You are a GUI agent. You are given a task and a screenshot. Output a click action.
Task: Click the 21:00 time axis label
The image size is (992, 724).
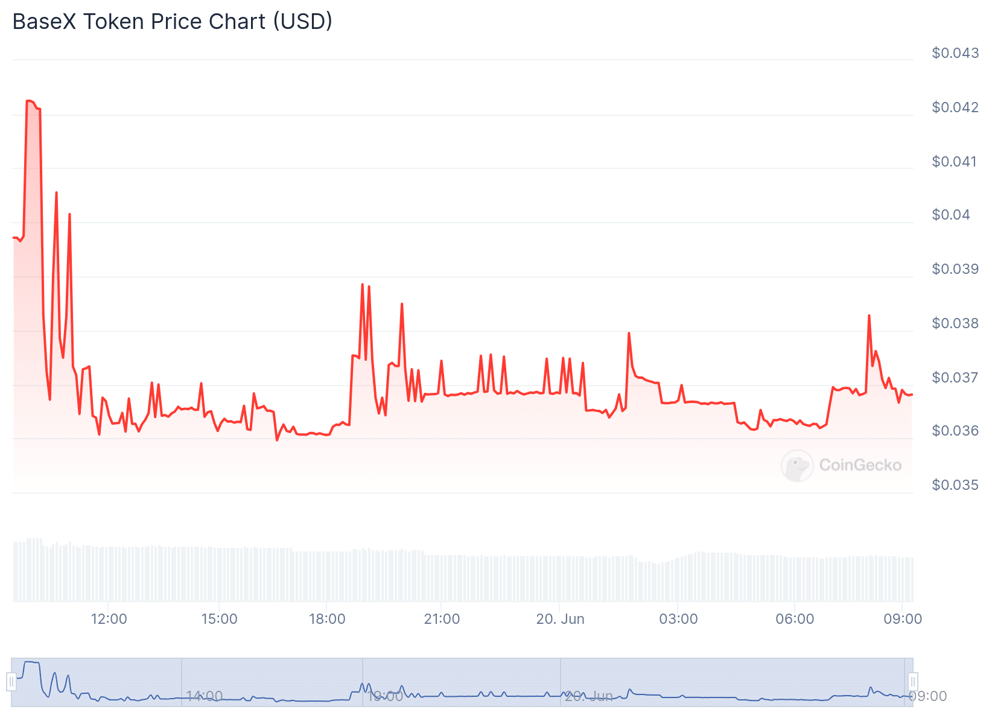[x=442, y=619]
